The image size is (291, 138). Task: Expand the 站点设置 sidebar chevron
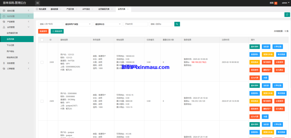point(29,16)
